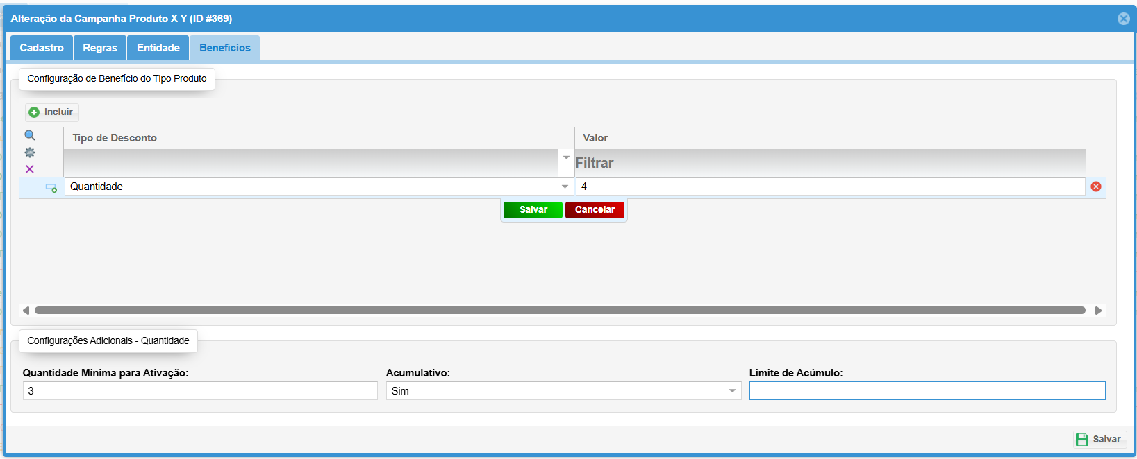Click the purple X clear filter icon
This screenshot has height=459, width=1137.
pyautogui.click(x=30, y=169)
